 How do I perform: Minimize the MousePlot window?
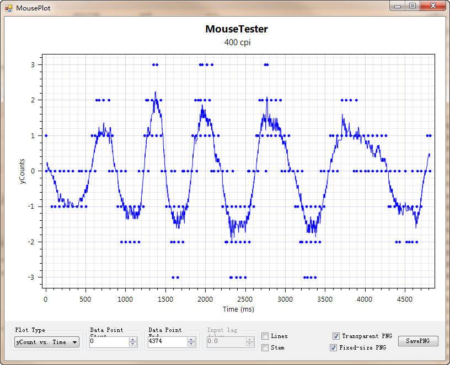pos(398,6)
